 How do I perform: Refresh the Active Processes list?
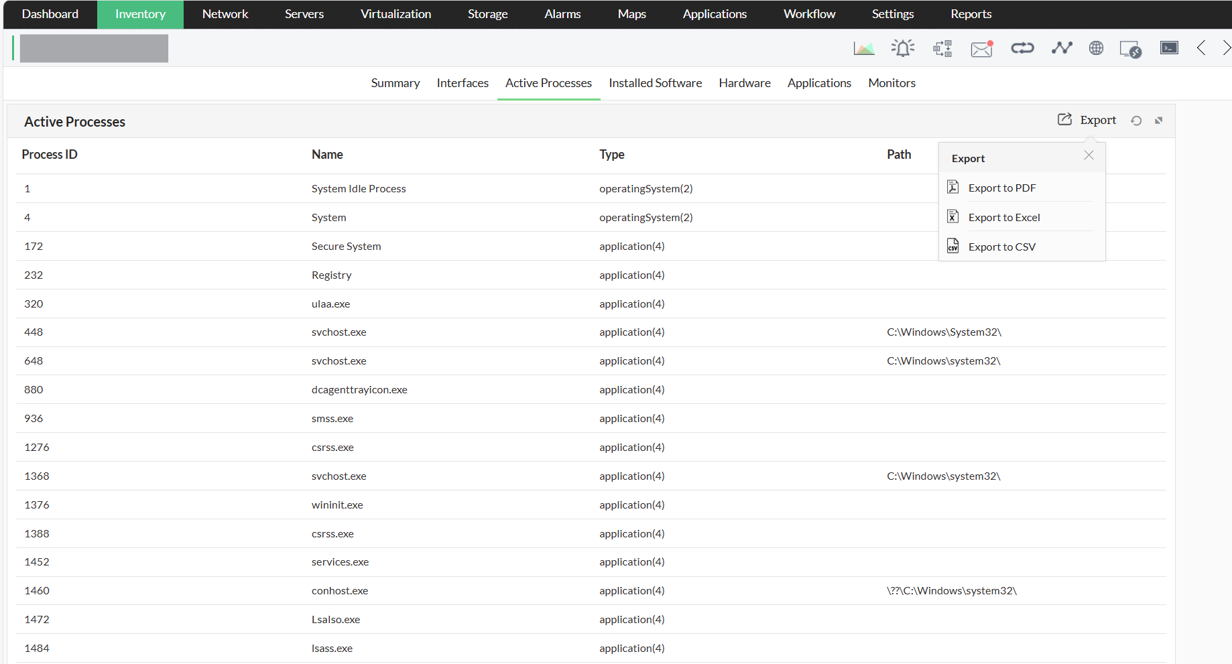[x=1136, y=121]
